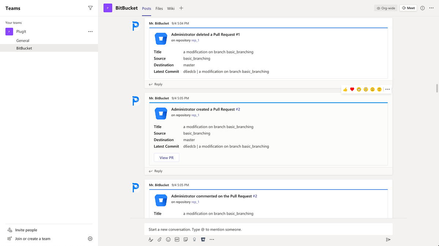Screen dimensions: 439x246
Task: Select the GIF picker icon
Action: pyautogui.click(x=177, y=239)
